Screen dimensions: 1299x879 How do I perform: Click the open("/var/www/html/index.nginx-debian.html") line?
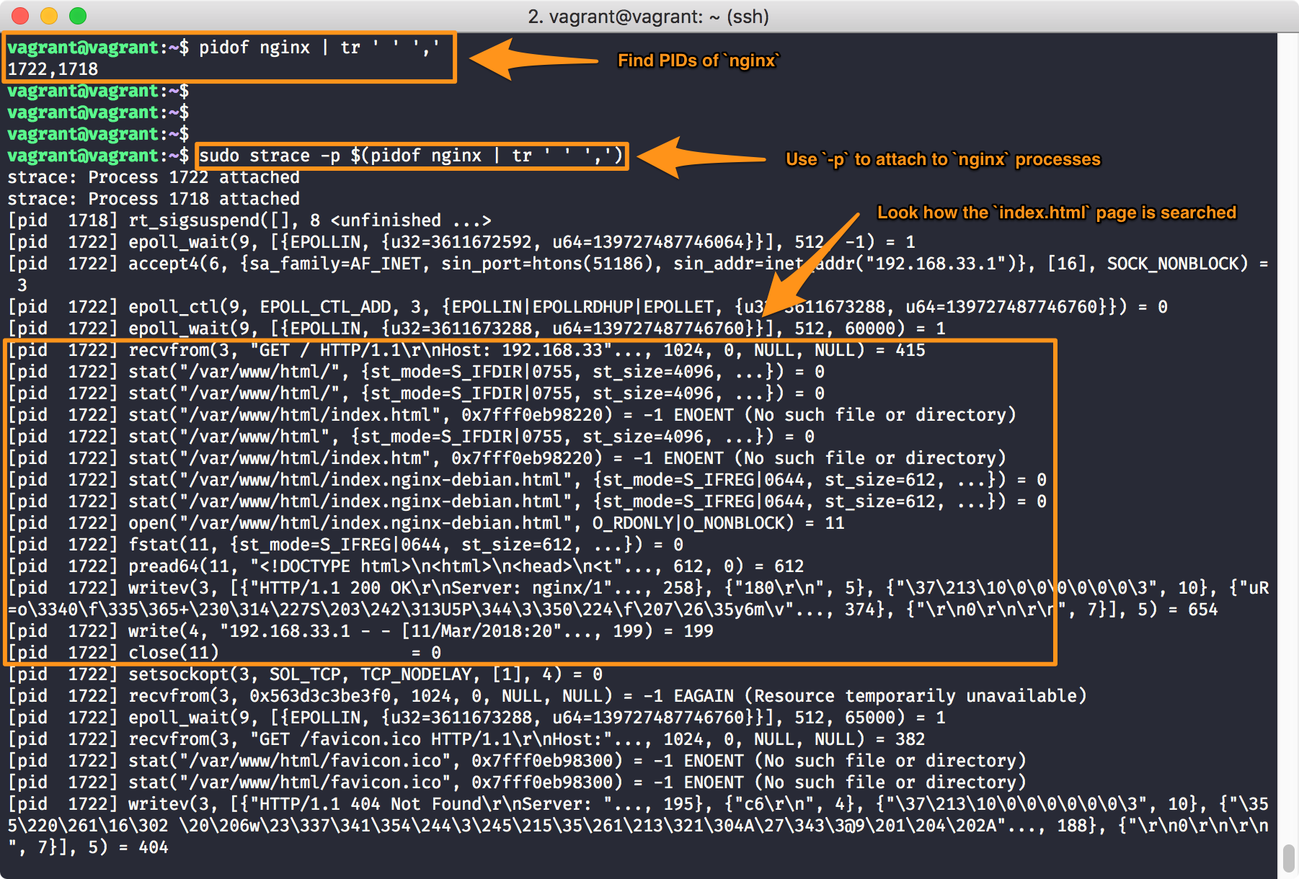coord(426,523)
